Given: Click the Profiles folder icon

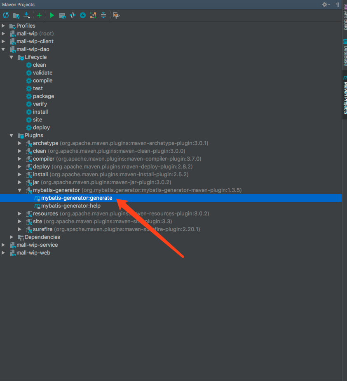Looking at the screenshot, I should (12, 26).
